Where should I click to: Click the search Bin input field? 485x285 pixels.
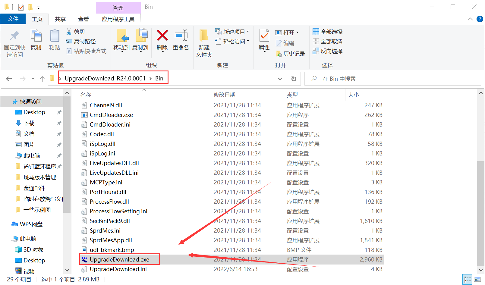point(393,79)
